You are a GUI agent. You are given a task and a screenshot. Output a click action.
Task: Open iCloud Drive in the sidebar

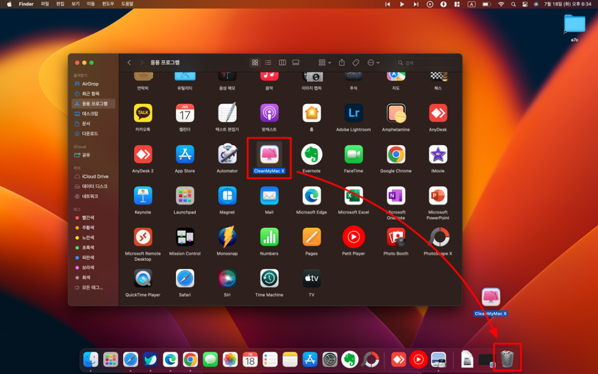coord(93,176)
